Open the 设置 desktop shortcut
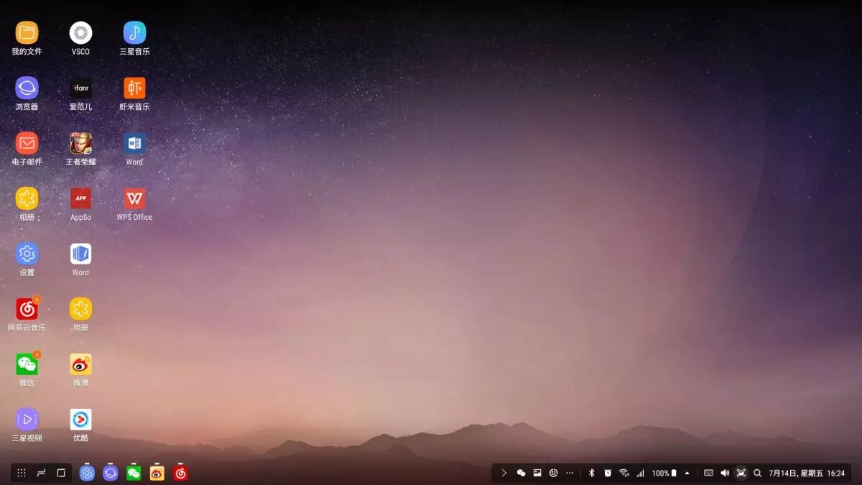 [x=27, y=254]
